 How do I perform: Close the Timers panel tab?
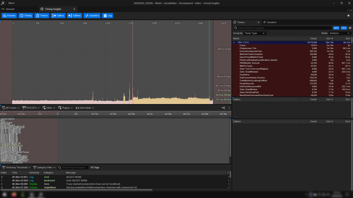coord(258,22)
